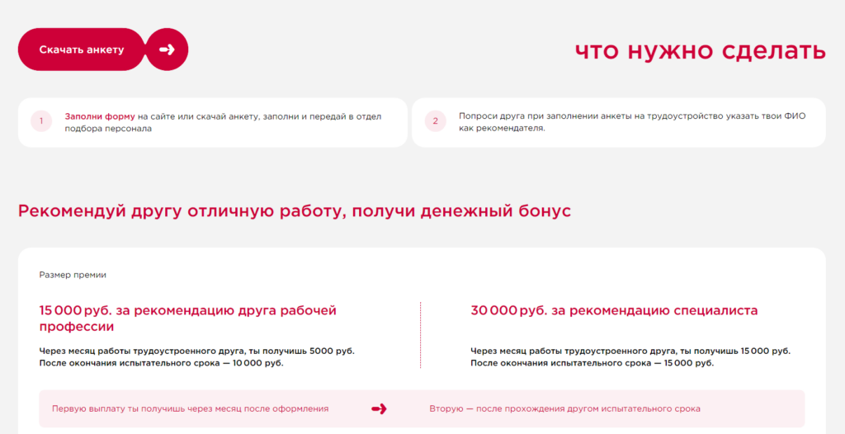This screenshot has height=434, width=845.
Task: Click the 'Первую выплату ты получишь' banner text
Action: [x=190, y=408]
